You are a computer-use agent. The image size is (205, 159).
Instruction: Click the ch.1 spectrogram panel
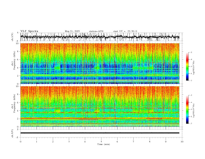[100, 63]
